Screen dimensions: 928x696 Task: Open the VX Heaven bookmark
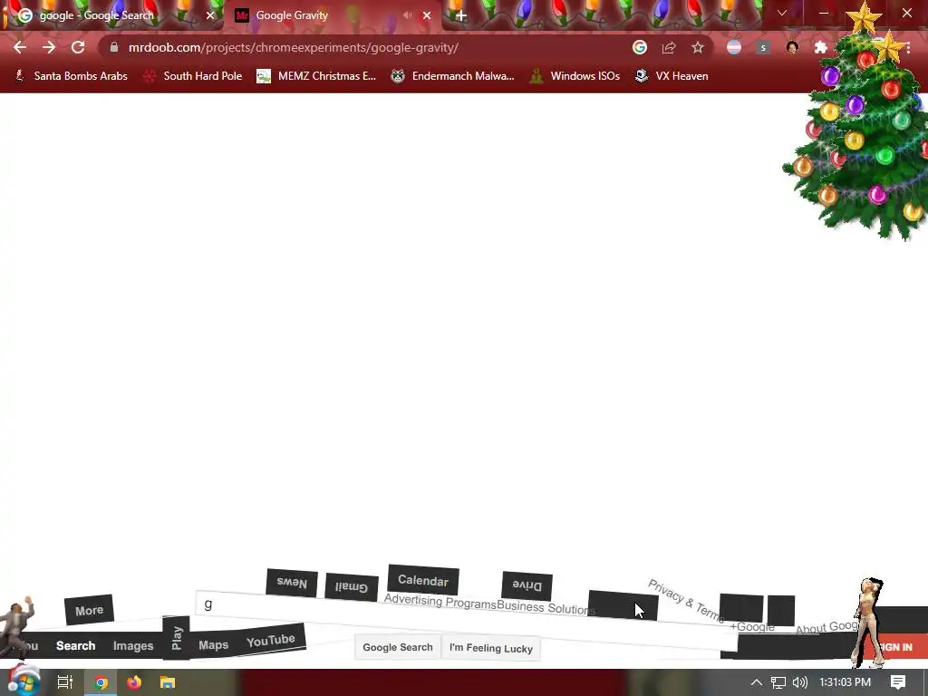coord(672,76)
